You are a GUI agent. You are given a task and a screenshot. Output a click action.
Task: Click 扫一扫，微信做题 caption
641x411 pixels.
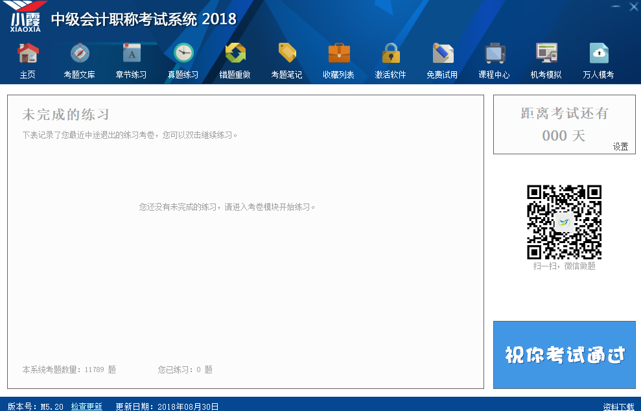click(564, 266)
